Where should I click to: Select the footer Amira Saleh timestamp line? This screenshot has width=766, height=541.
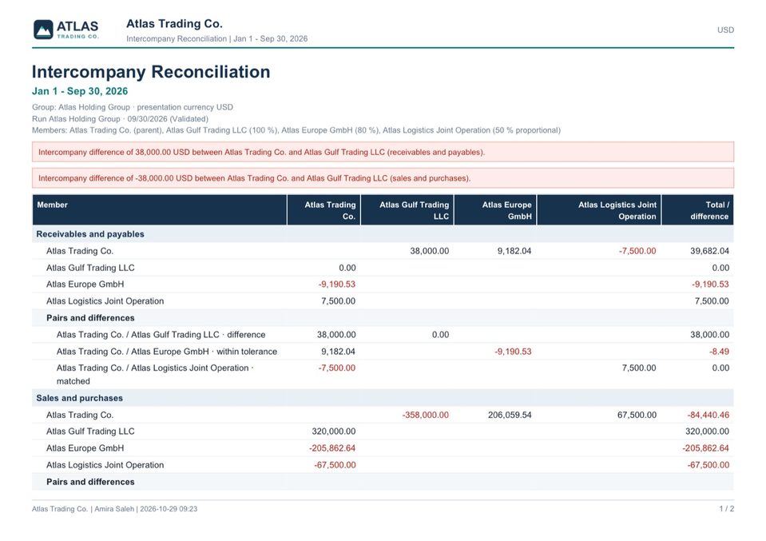pos(115,509)
